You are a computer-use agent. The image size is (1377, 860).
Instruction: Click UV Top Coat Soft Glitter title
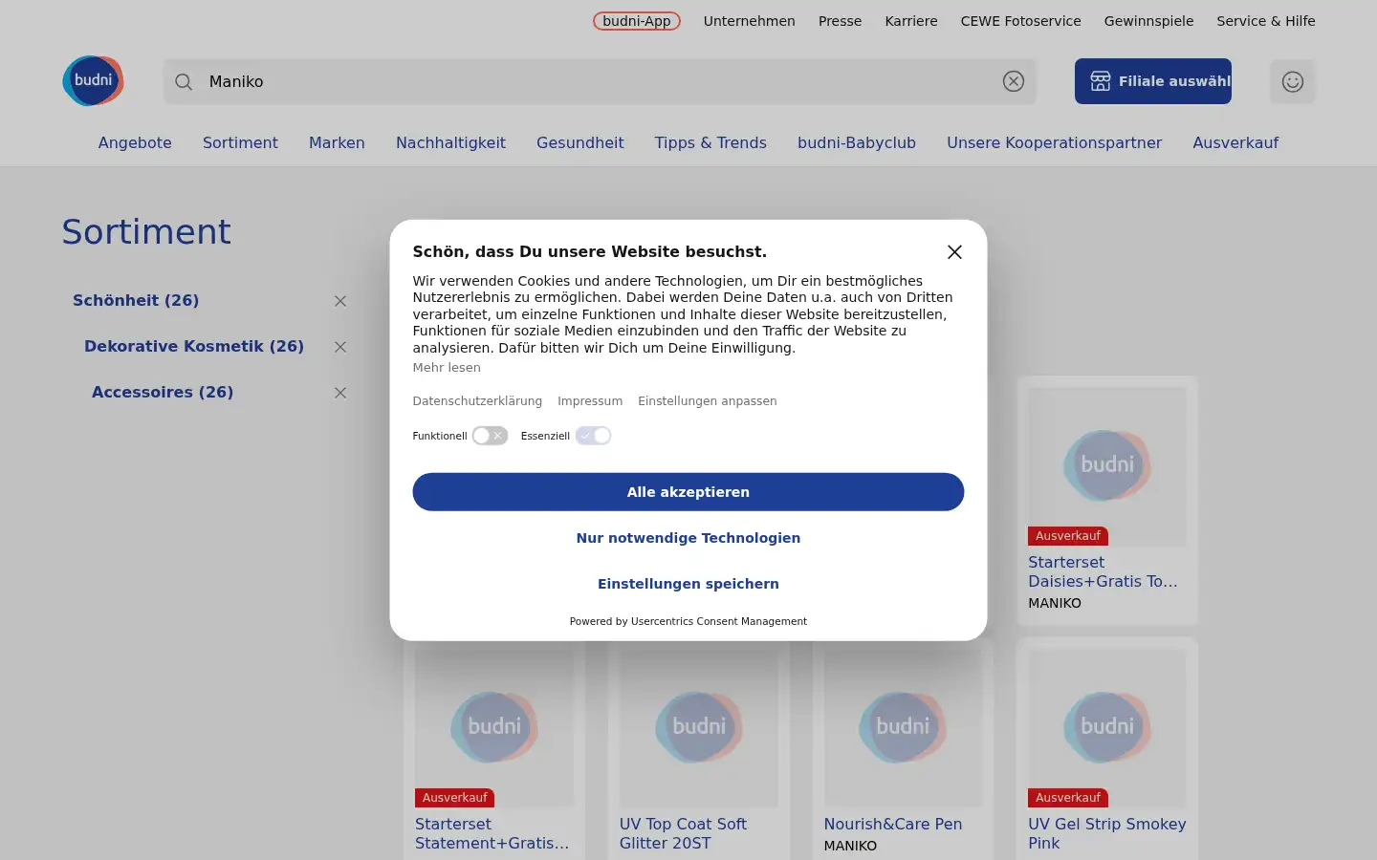pos(683,833)
